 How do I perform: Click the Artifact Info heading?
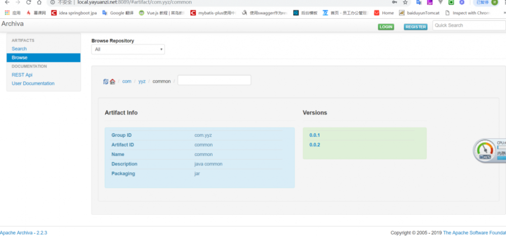click(121, 112)
